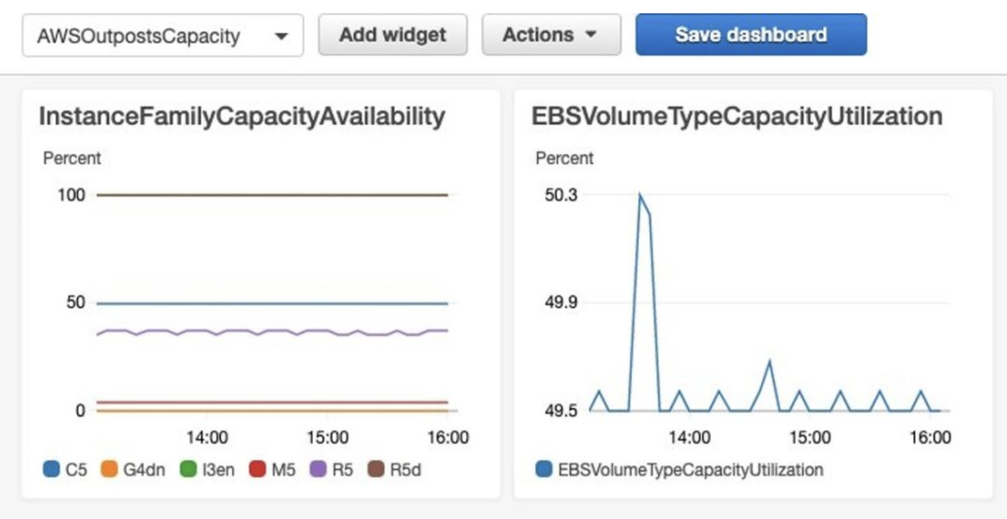The height and width of the screenshot is (519, 1007).
Task: Click the I3en green legend swatch
Action: coord(188,470)
